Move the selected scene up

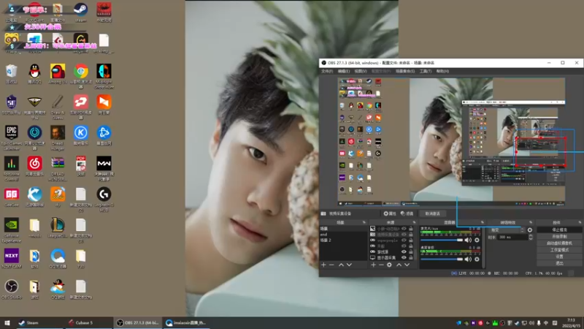(x=341, y=265)
